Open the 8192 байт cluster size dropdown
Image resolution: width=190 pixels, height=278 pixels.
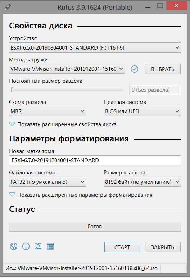coord(142,182)
